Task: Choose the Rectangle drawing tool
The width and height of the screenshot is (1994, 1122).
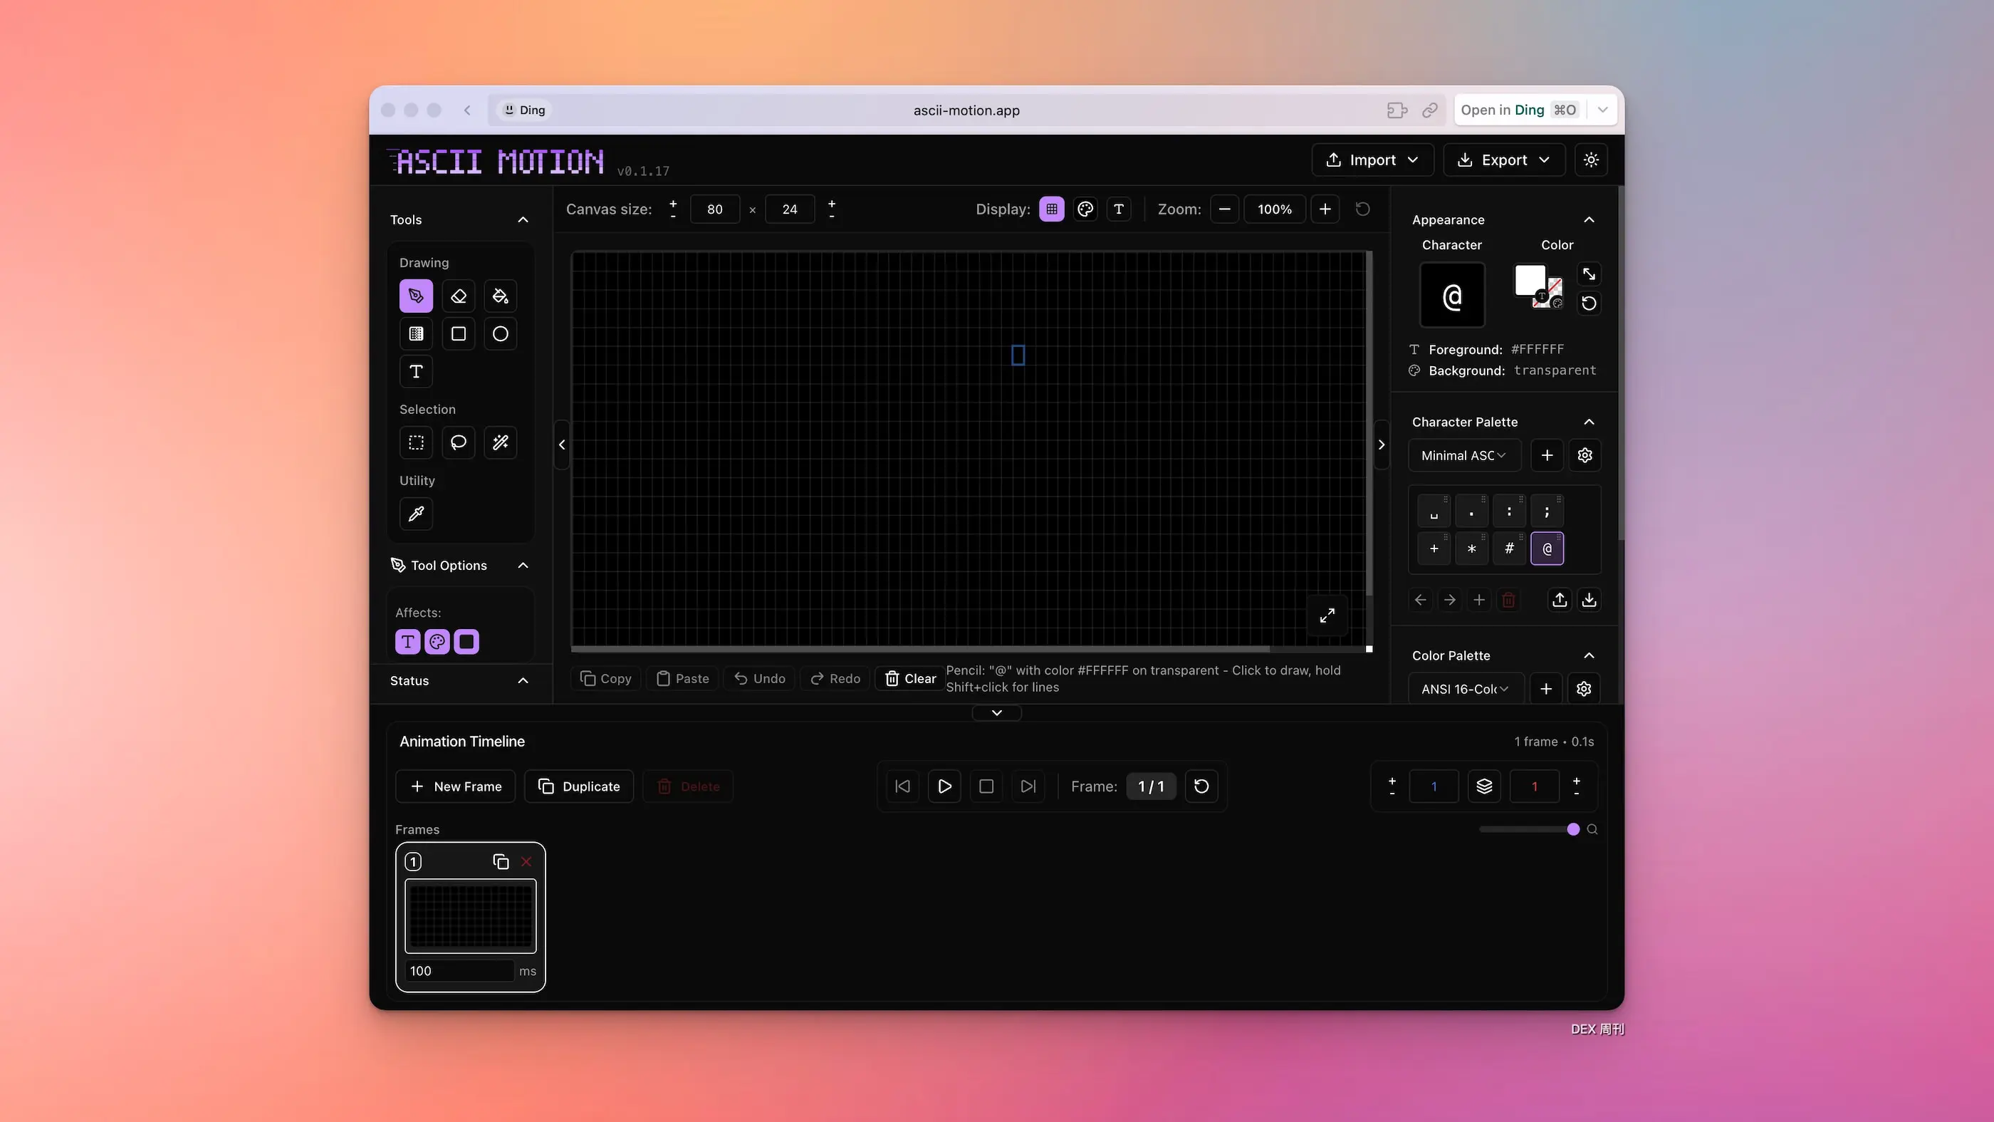Action: click(x=458, y=333)
